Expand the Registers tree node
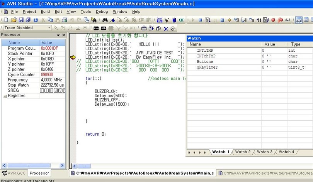The width and height of the screenshot is (313, 182). (x=5, y=96)
